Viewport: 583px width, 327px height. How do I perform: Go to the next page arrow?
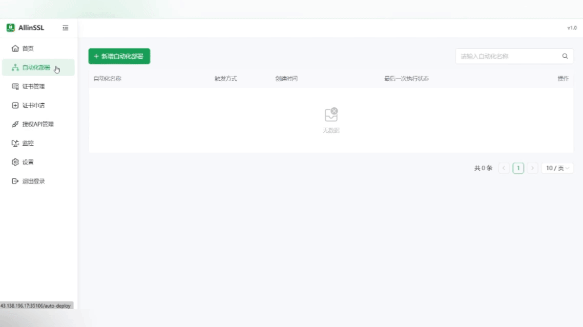(x=533, y=168)
